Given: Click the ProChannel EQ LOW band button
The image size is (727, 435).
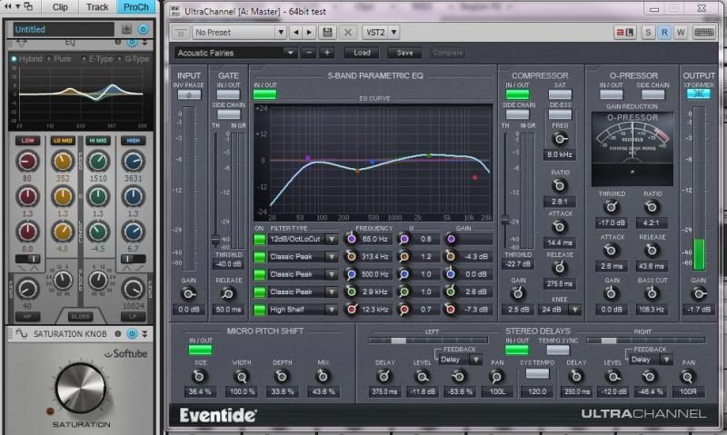Looking at the screenshot, I should click(x=28, y=141).
